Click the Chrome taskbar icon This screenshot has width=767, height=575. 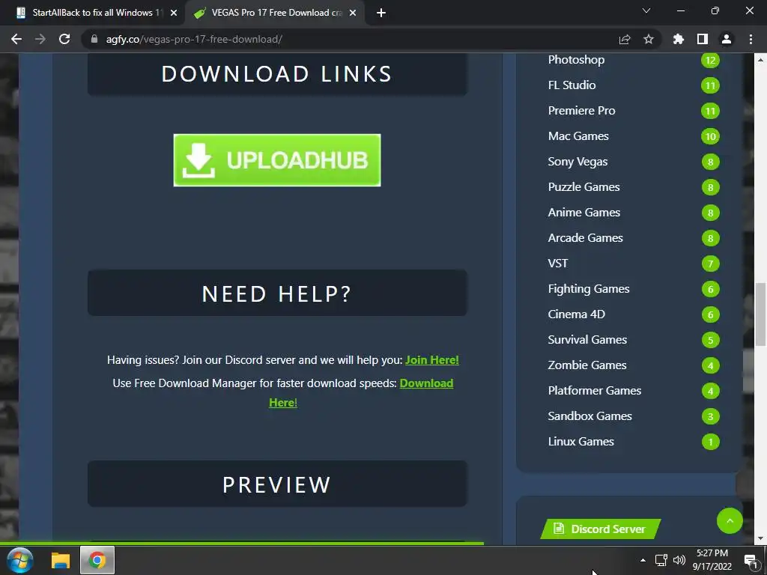click(97, 560)
